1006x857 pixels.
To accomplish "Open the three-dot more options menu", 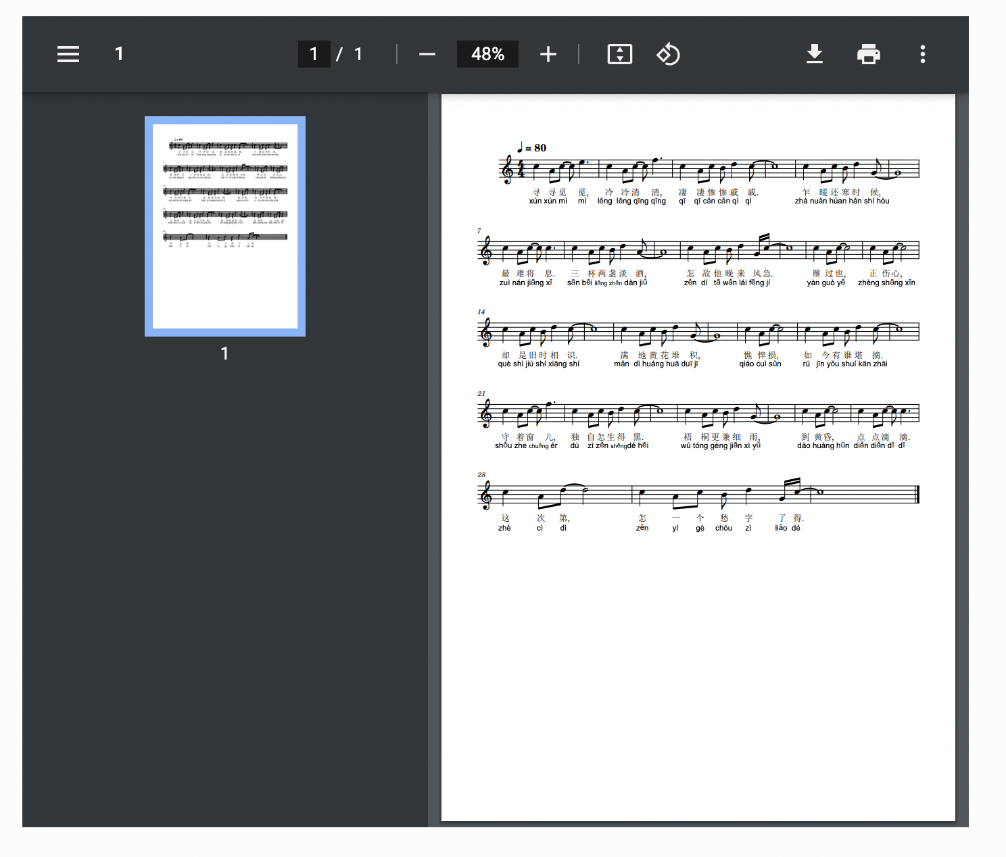I will [x=922, y=53].
